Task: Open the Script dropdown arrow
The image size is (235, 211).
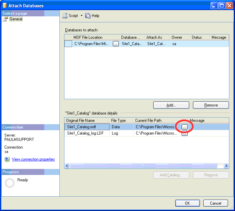Action: click(x=81, y=16)
